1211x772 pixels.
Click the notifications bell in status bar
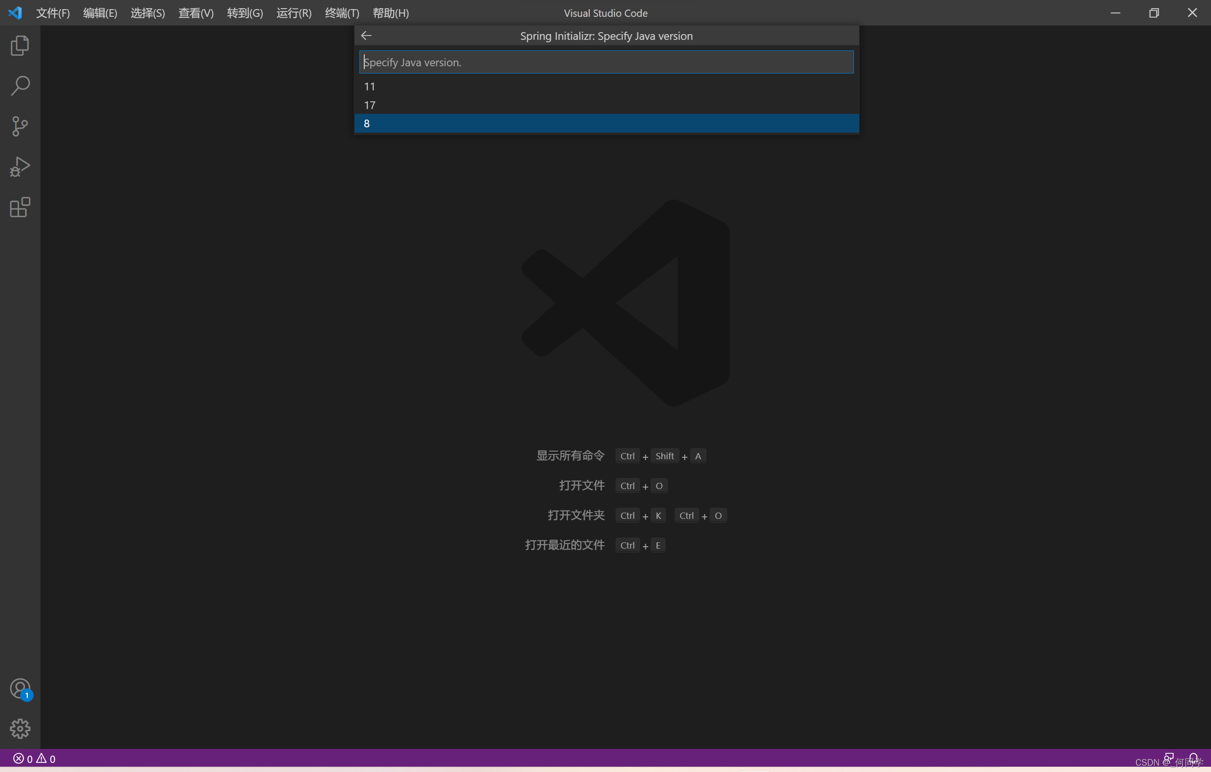point(1193,758)
